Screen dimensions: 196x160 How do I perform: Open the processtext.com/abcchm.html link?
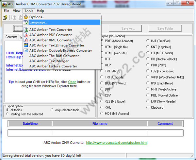117,143
